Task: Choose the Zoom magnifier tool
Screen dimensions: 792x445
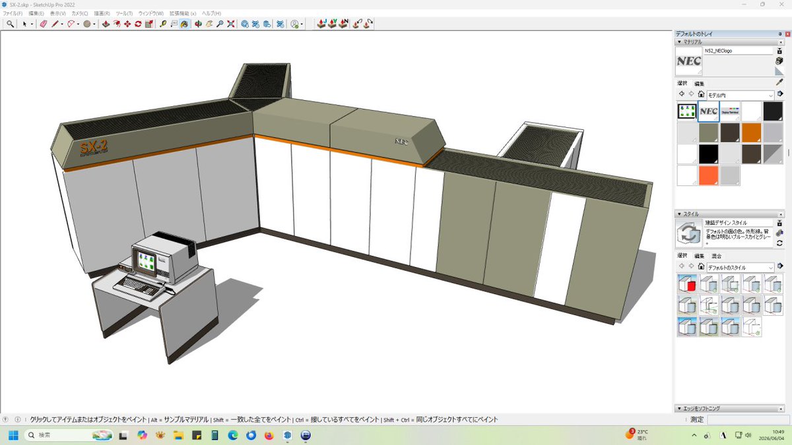Action: pyautogui.click(x=220, y=24)
